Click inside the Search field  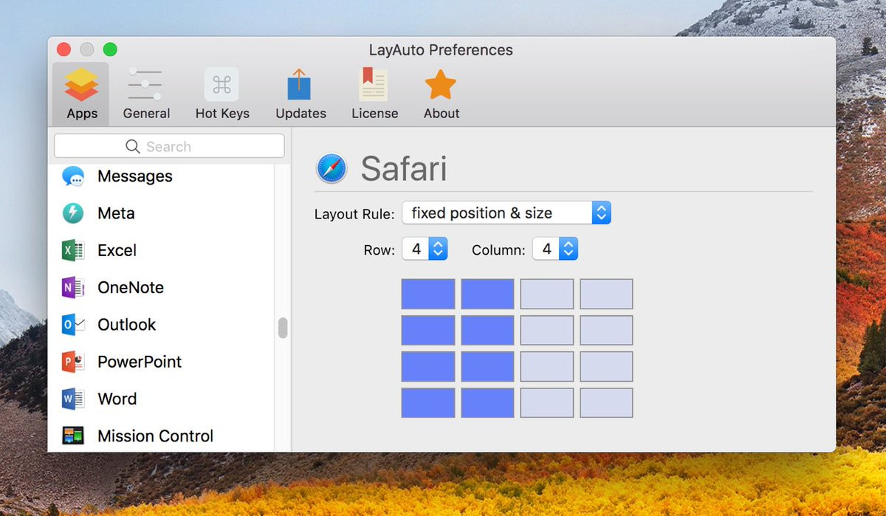[x=169, y=146]
